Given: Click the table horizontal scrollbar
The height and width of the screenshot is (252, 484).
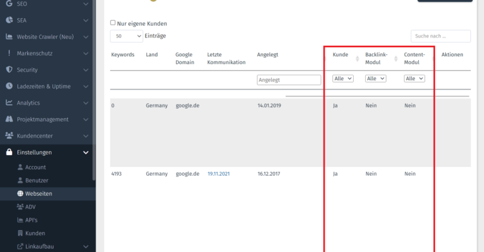Looking at the screenshot, I should [378, 96].
